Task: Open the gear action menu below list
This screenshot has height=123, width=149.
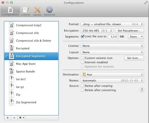Action: pos(22,118)
